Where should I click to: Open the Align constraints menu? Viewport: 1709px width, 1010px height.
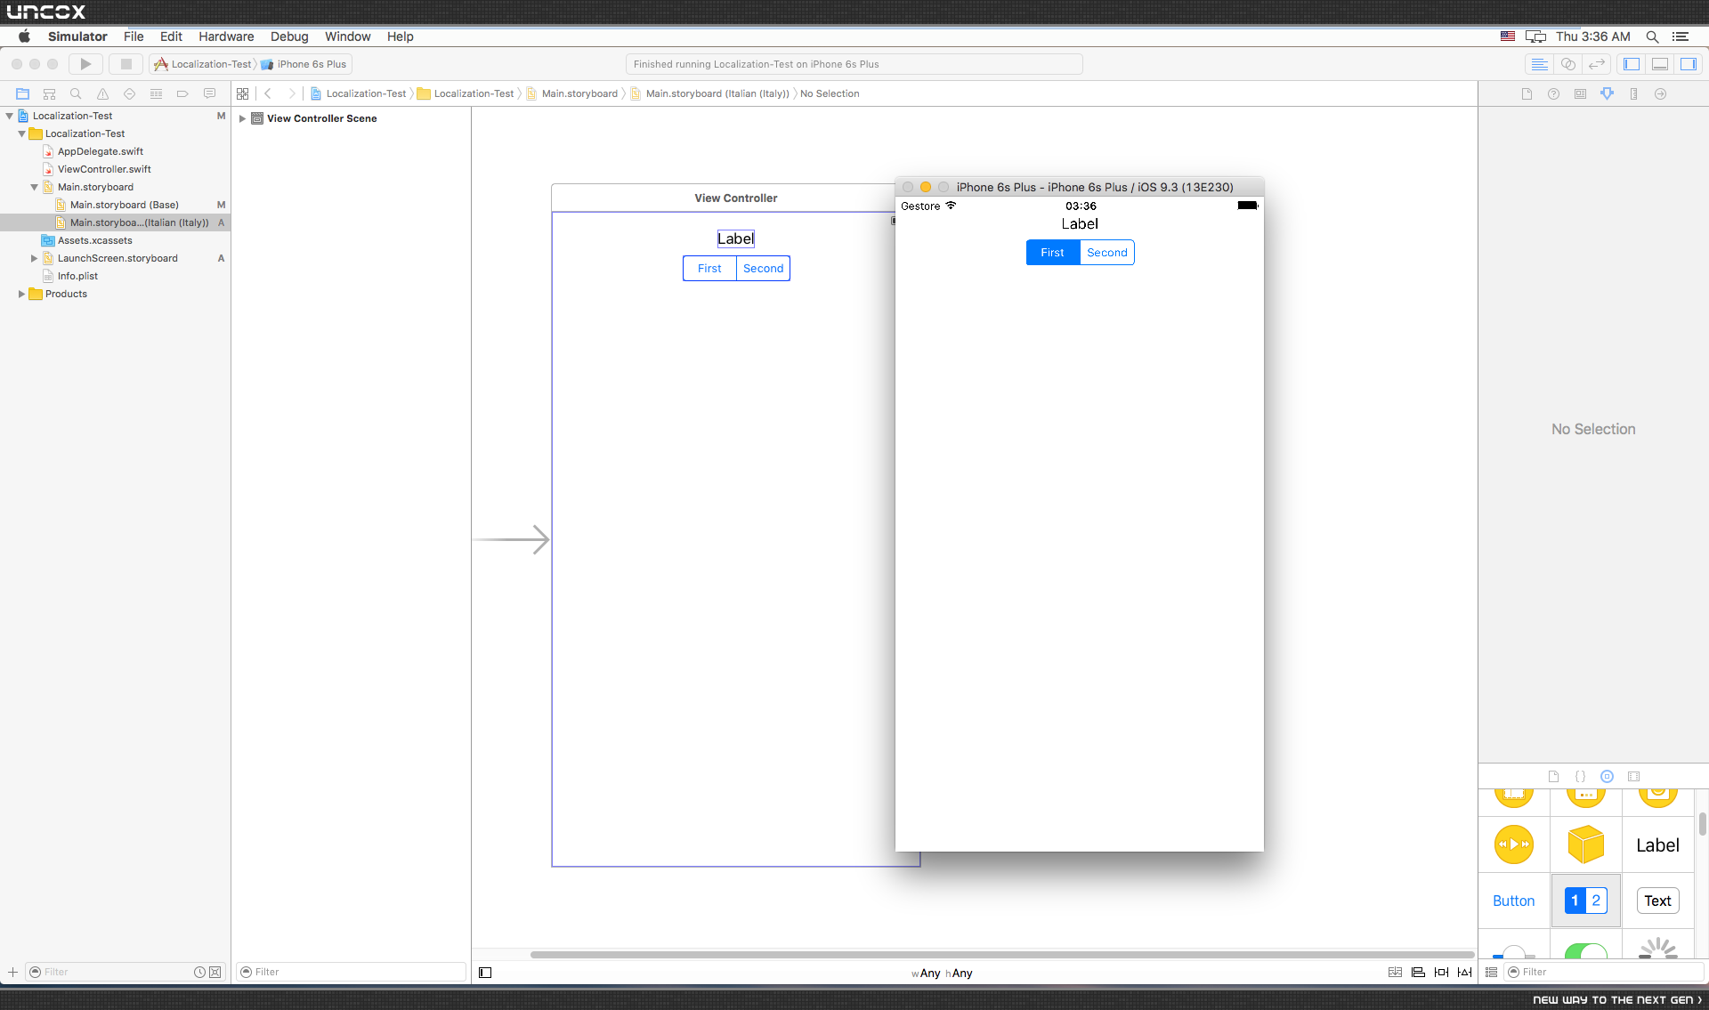pyautogui.click(x=1419, y=973)
